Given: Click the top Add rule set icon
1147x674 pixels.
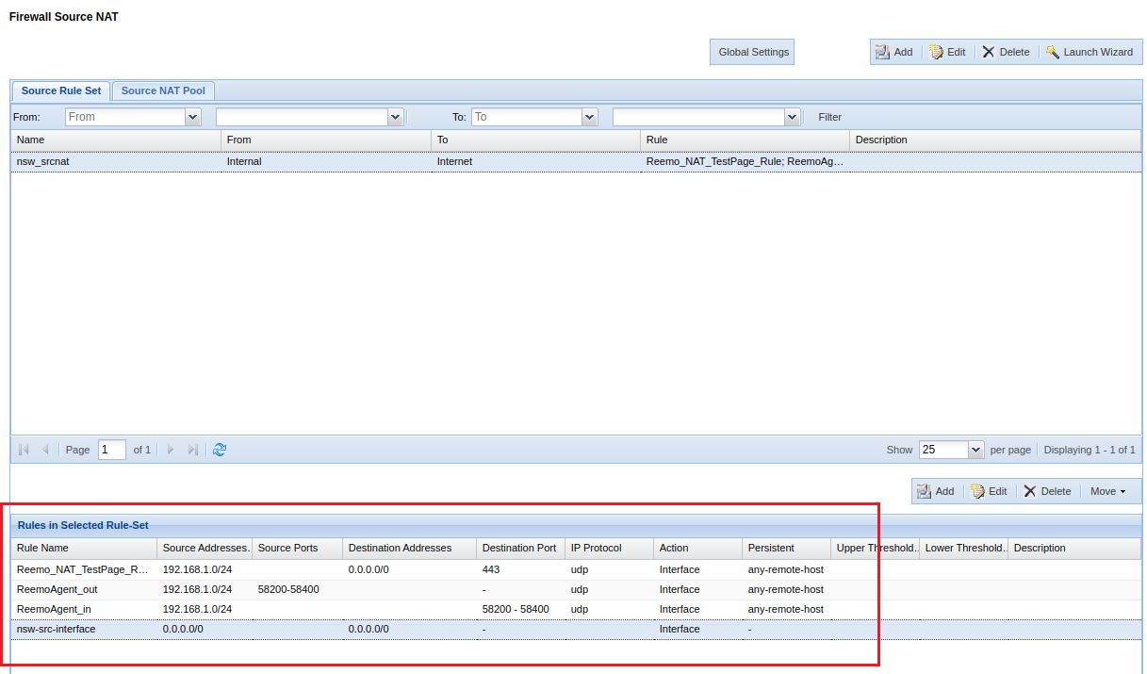Looking at the screenshot, I should tap(883, 53).
